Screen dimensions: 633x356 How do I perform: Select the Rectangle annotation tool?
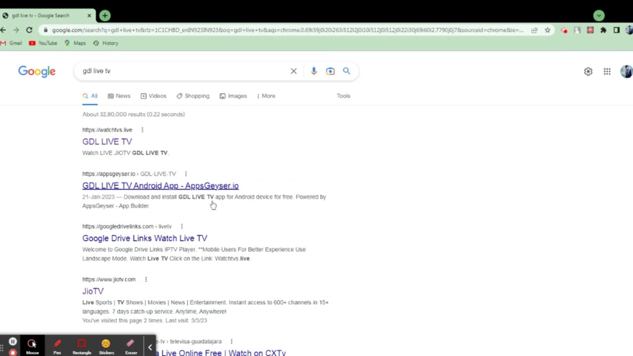82,346
